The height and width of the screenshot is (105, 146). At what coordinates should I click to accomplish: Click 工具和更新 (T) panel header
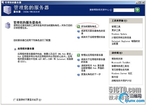(x=126, y=21)
